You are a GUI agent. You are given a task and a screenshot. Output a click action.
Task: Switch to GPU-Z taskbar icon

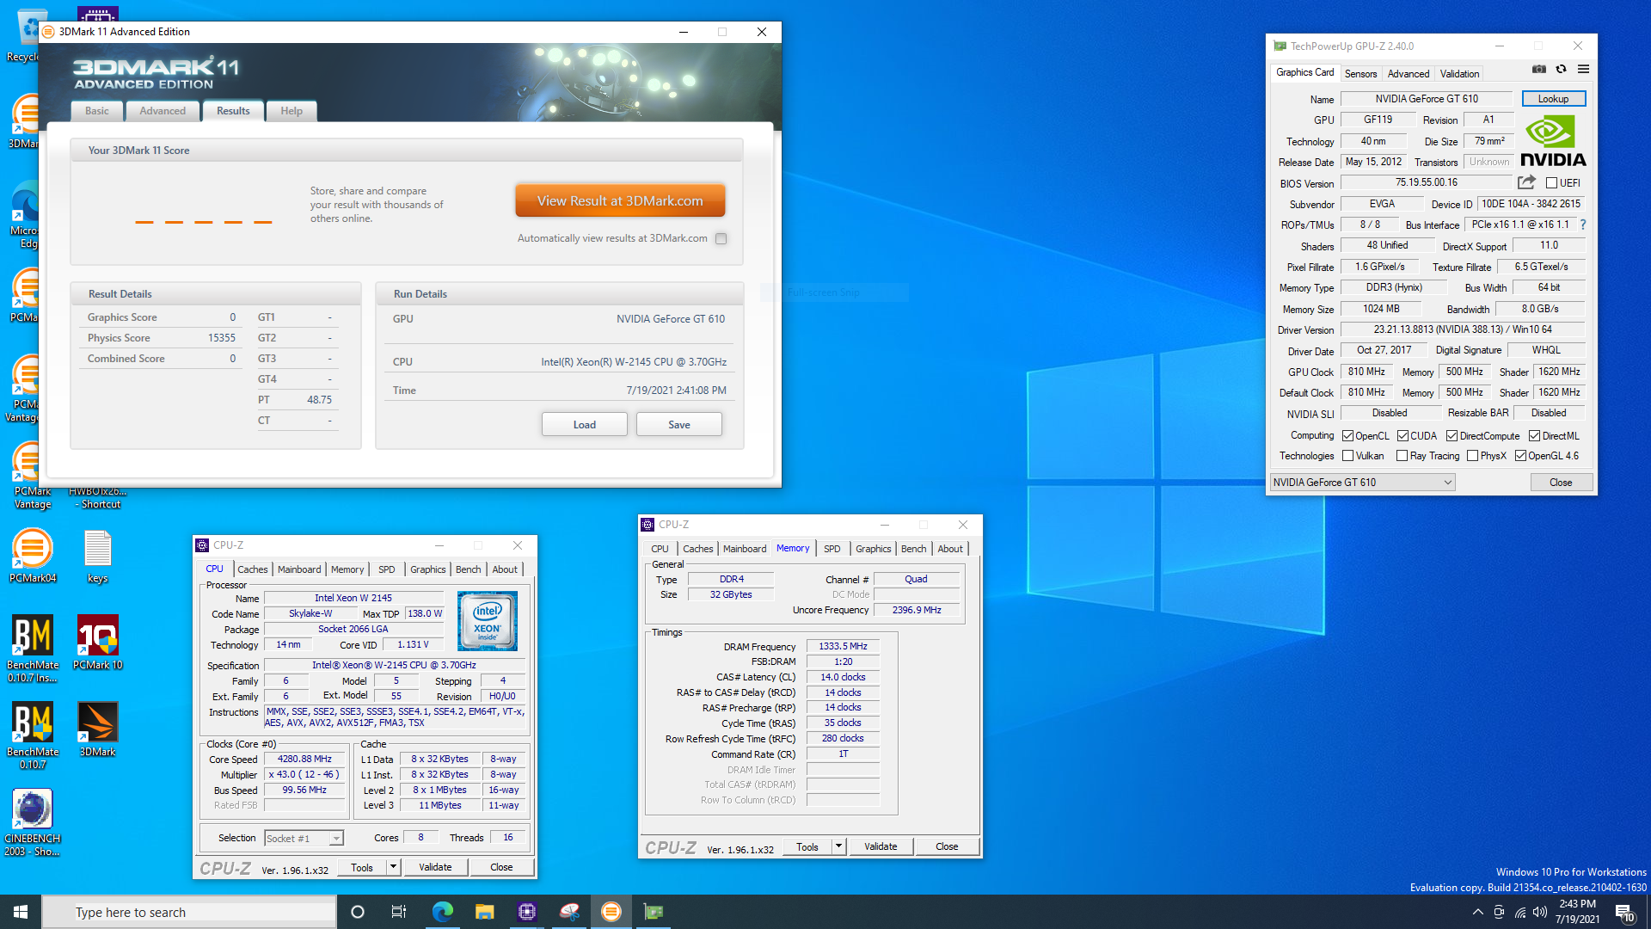tap(654, 912)
